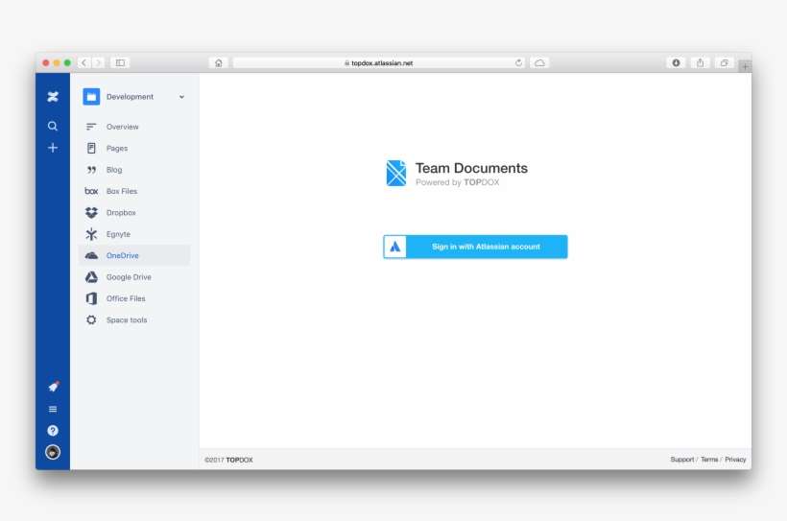Screen dimensions: 787x521
Task: Click the Confluence logo icon
Action: (x=53, y=96)
